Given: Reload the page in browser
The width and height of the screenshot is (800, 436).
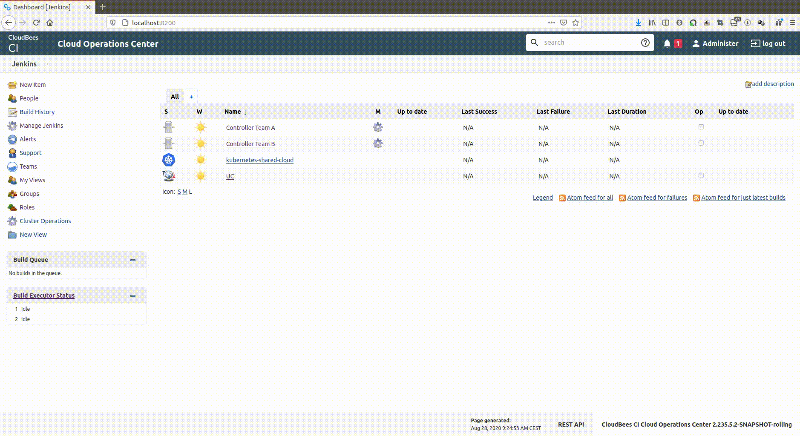Looking at the screenshot, I should pos(36,23).
